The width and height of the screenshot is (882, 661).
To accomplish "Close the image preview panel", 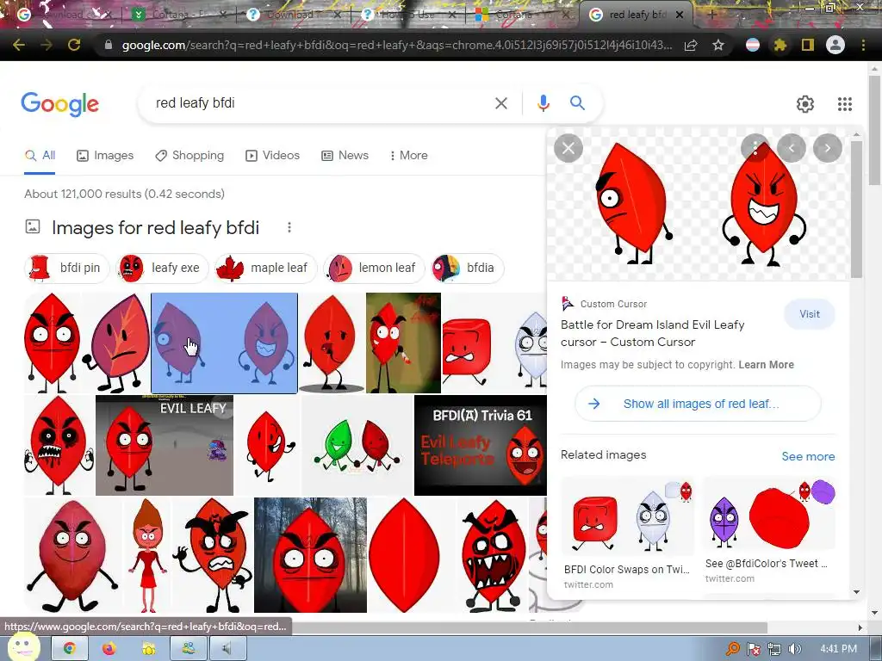I will [568, 148].
